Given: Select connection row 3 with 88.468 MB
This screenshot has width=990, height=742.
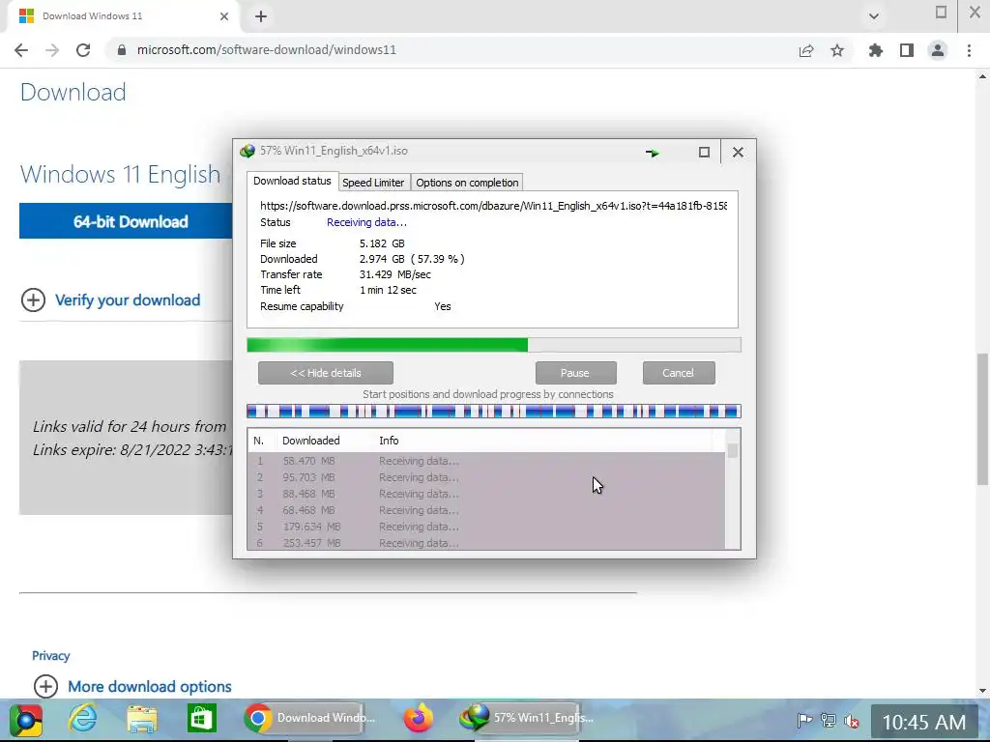Looking at the screenshot, I should [485, 494].
